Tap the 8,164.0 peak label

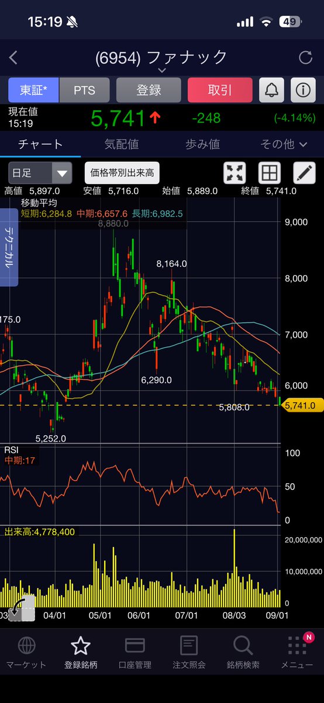pyautogui.click(x=171, y=264)
